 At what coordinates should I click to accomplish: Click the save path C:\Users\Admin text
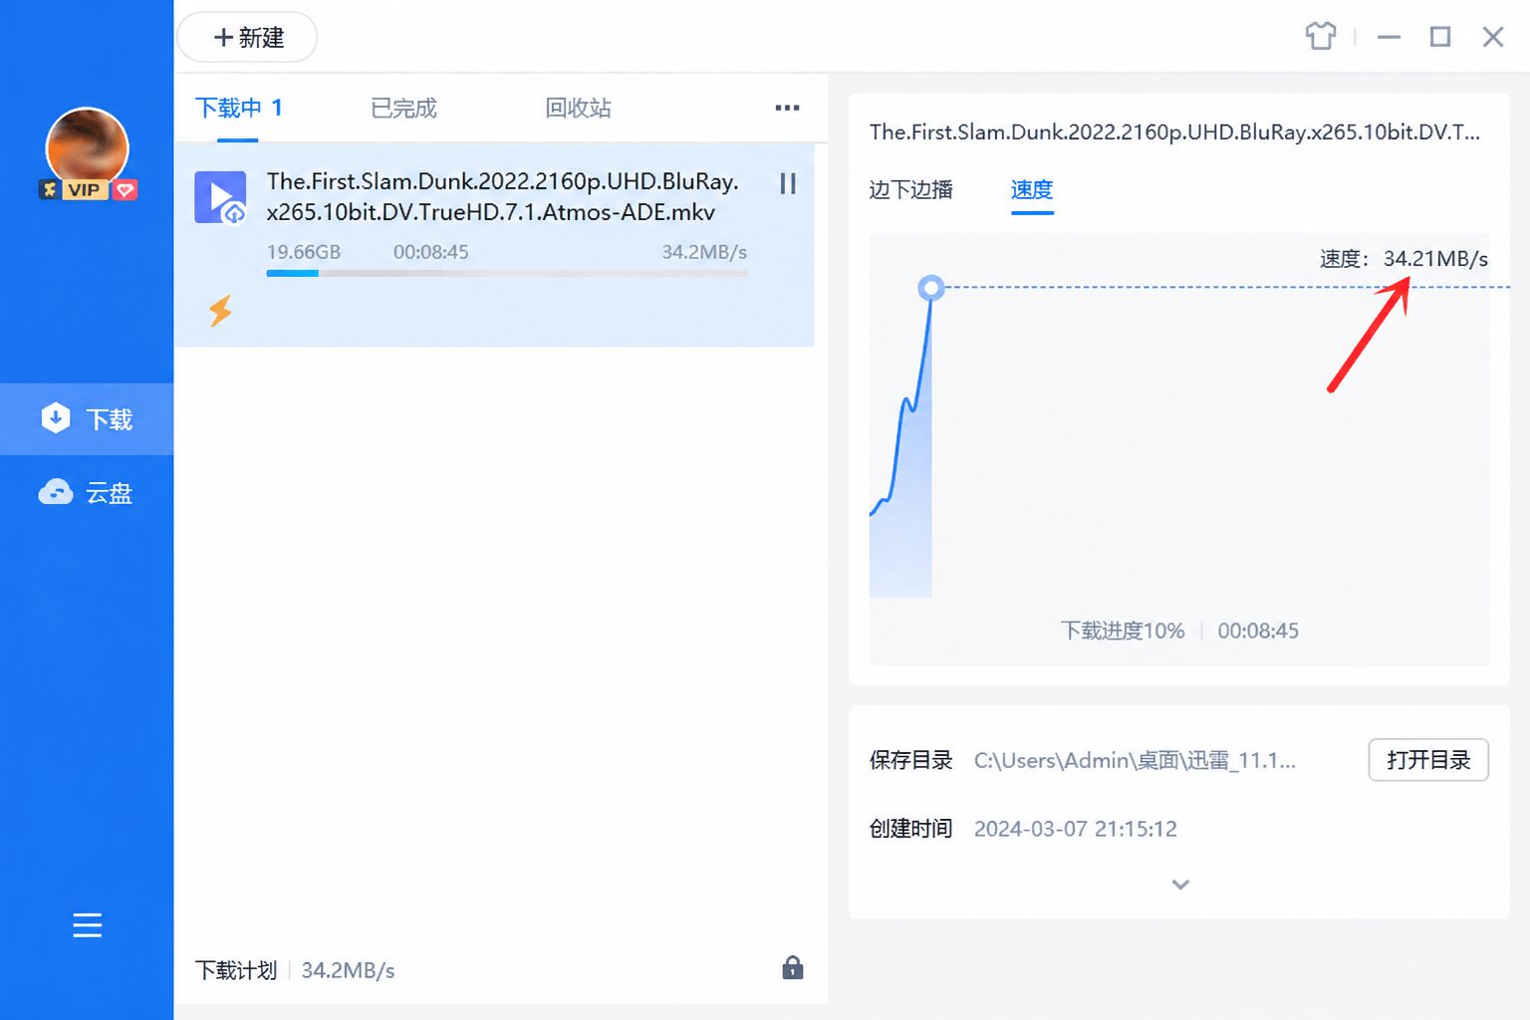coord(1135,761)
